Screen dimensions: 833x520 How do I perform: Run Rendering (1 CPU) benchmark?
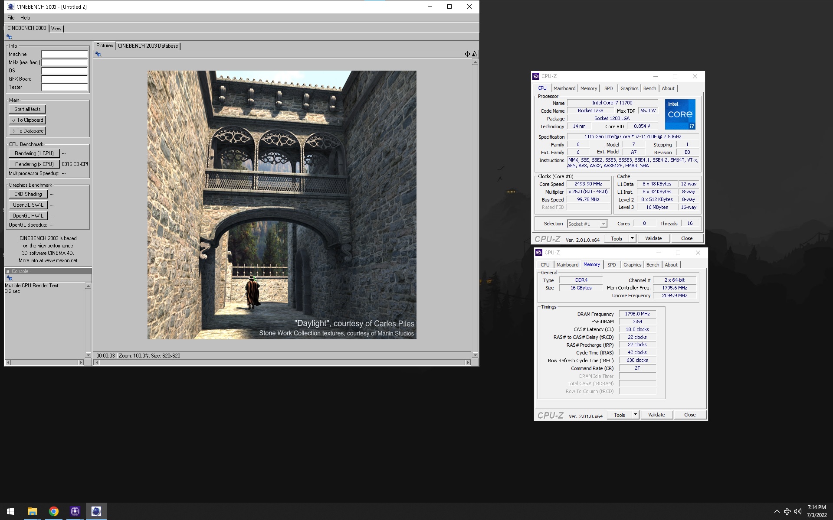[34, 153]
